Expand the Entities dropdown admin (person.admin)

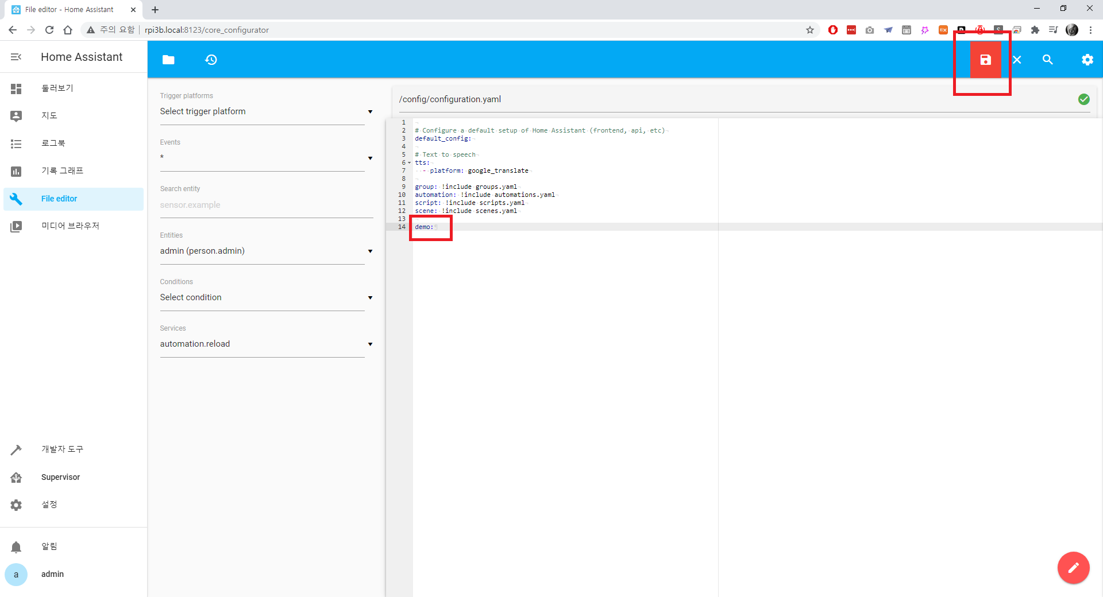pyautogui.click(x=267, y=251)
